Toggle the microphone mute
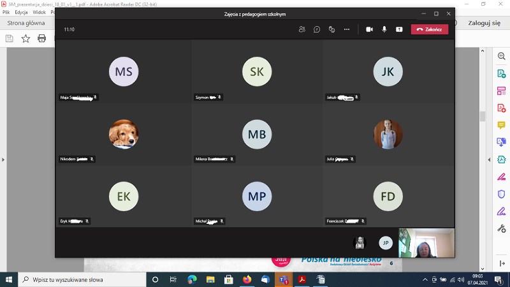This screenshot has height=287, width=510. pos(384,29)
